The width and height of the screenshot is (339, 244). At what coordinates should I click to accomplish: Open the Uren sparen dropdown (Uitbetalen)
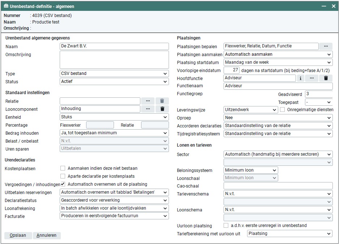point(114,148)
